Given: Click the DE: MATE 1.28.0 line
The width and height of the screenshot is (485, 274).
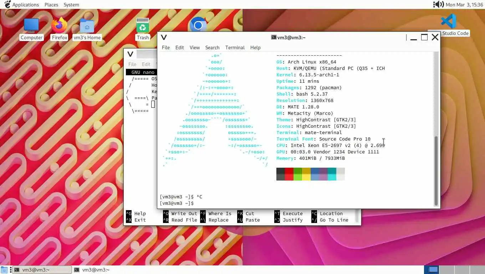Looking at the screenshot, I should click(298, 107).
